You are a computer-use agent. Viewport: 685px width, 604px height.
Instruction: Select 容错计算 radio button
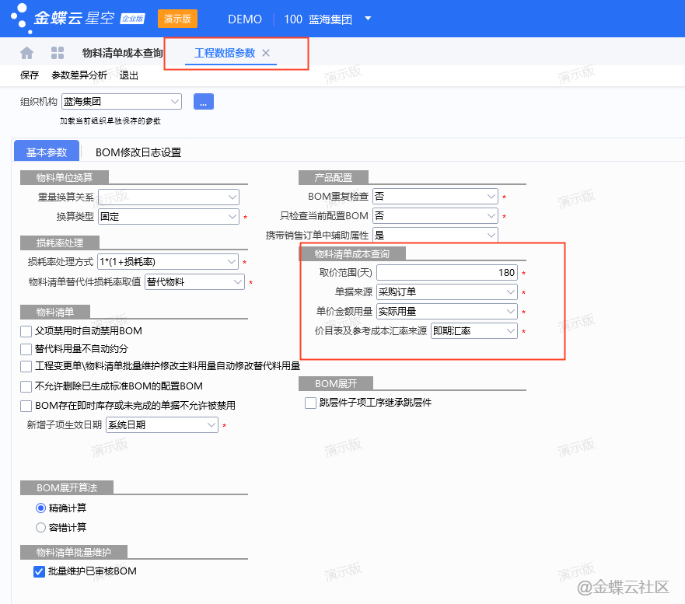point(41,527)
